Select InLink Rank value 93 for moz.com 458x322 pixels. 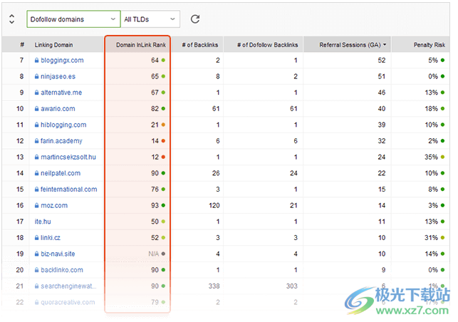[155, 205]
